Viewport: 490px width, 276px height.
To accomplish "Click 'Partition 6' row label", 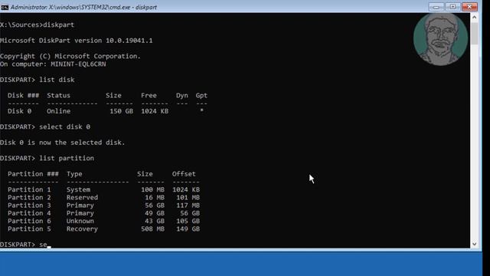I will [29, 221].
